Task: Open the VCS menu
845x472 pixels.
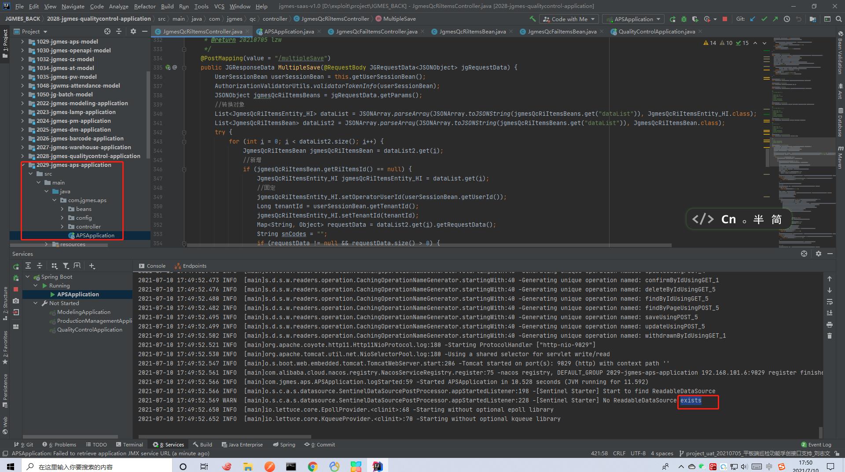Action: 219,6
